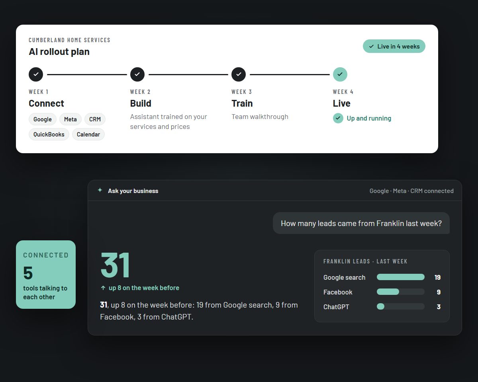Click the Ask your business title
Viewport: 478px width, 382px height.
coord(133,191)
